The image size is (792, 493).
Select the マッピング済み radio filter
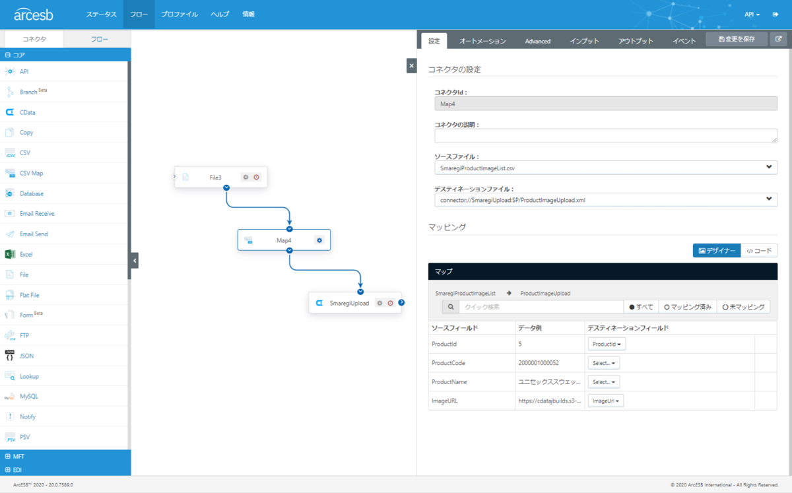pos(687,307)
